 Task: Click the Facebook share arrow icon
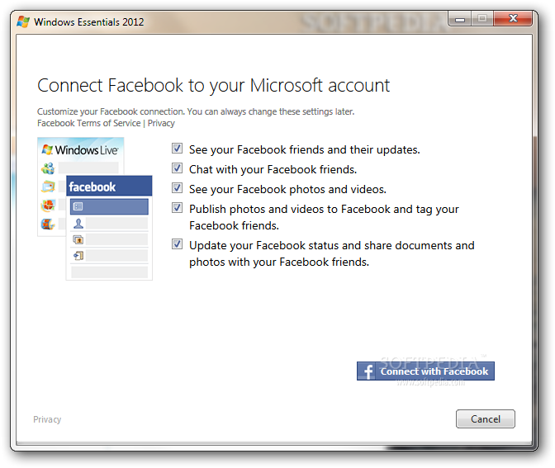point(78,255)
